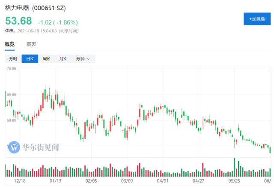Click the price change -1.02 (-1.86%) text
Image resolution: width=274 pixels, height=189 pixels.
pos(54,22)
